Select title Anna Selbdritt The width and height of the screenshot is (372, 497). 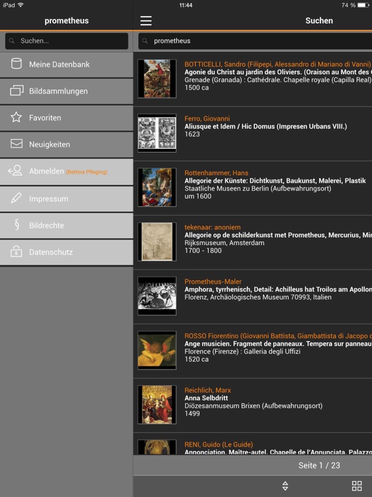(206, 398)
